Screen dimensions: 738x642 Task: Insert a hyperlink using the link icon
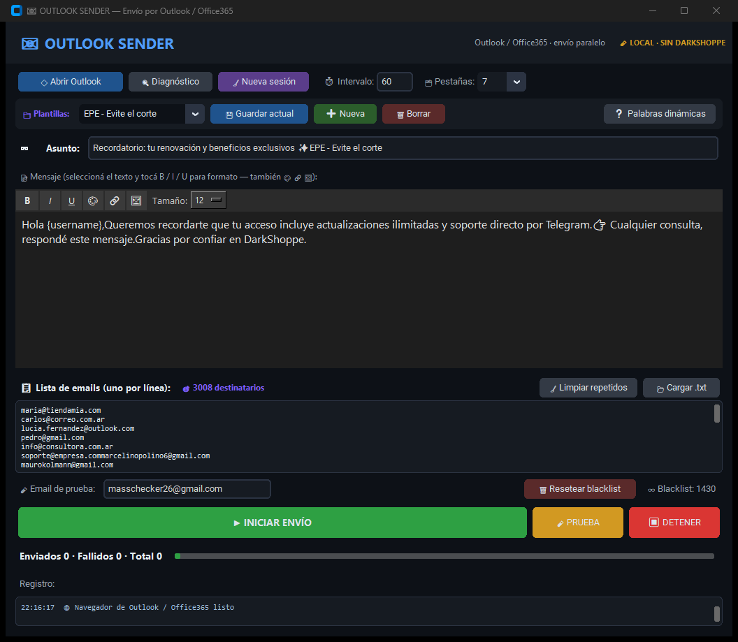click(x=115, y=200)
